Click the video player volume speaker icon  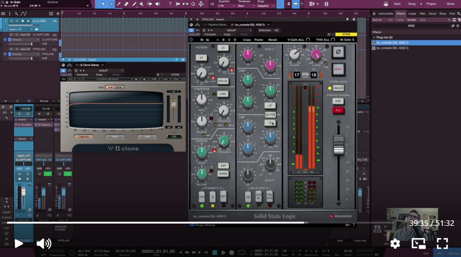tap(44, 244)
